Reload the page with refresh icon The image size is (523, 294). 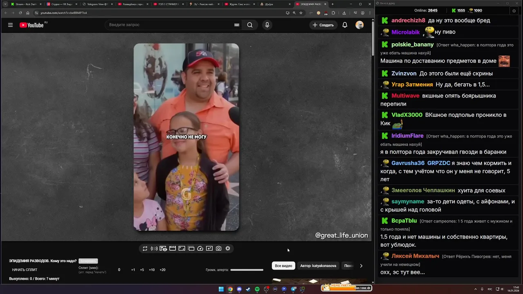[x=20, y=13]
